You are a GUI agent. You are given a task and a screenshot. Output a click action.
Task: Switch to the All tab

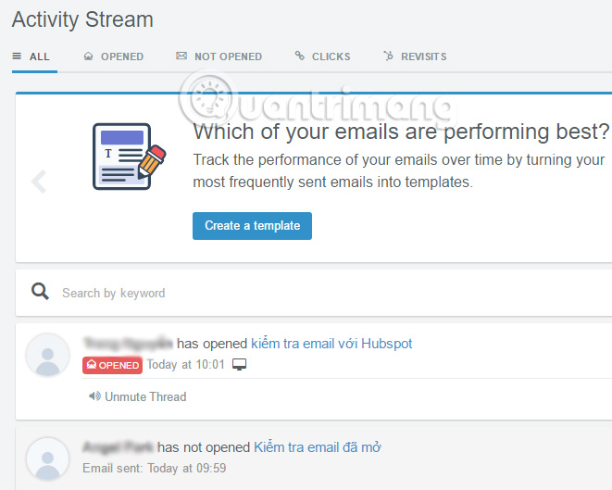(31, 57)
